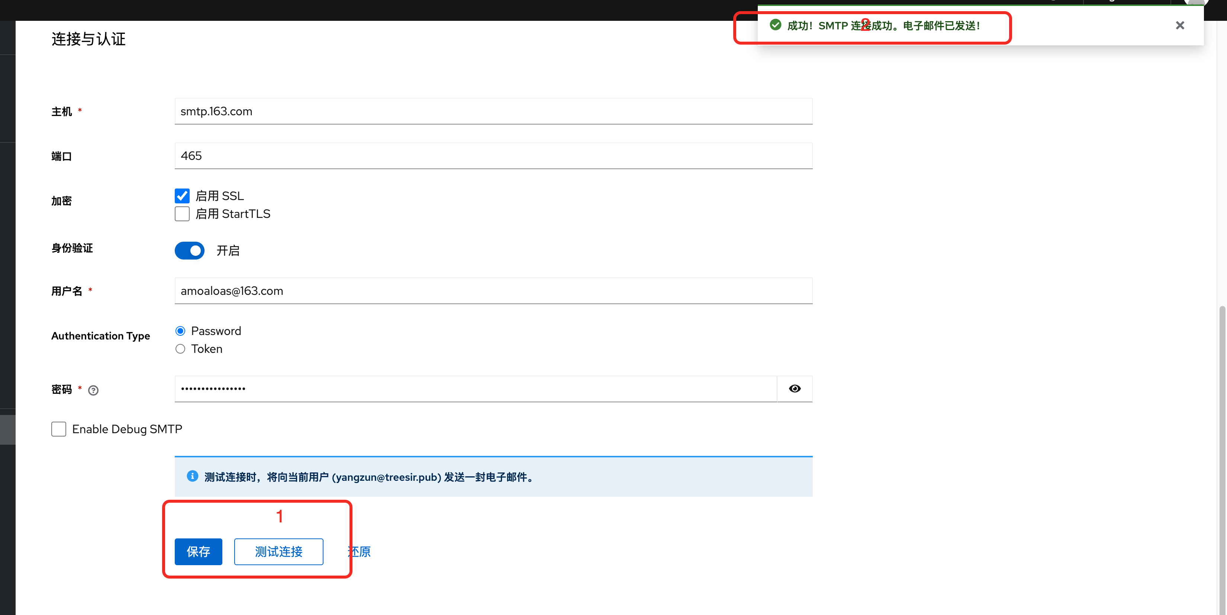This screenshot has height=615, width=1227.
Task: Click the blue info icon in notice
Action: coord(193,476)
